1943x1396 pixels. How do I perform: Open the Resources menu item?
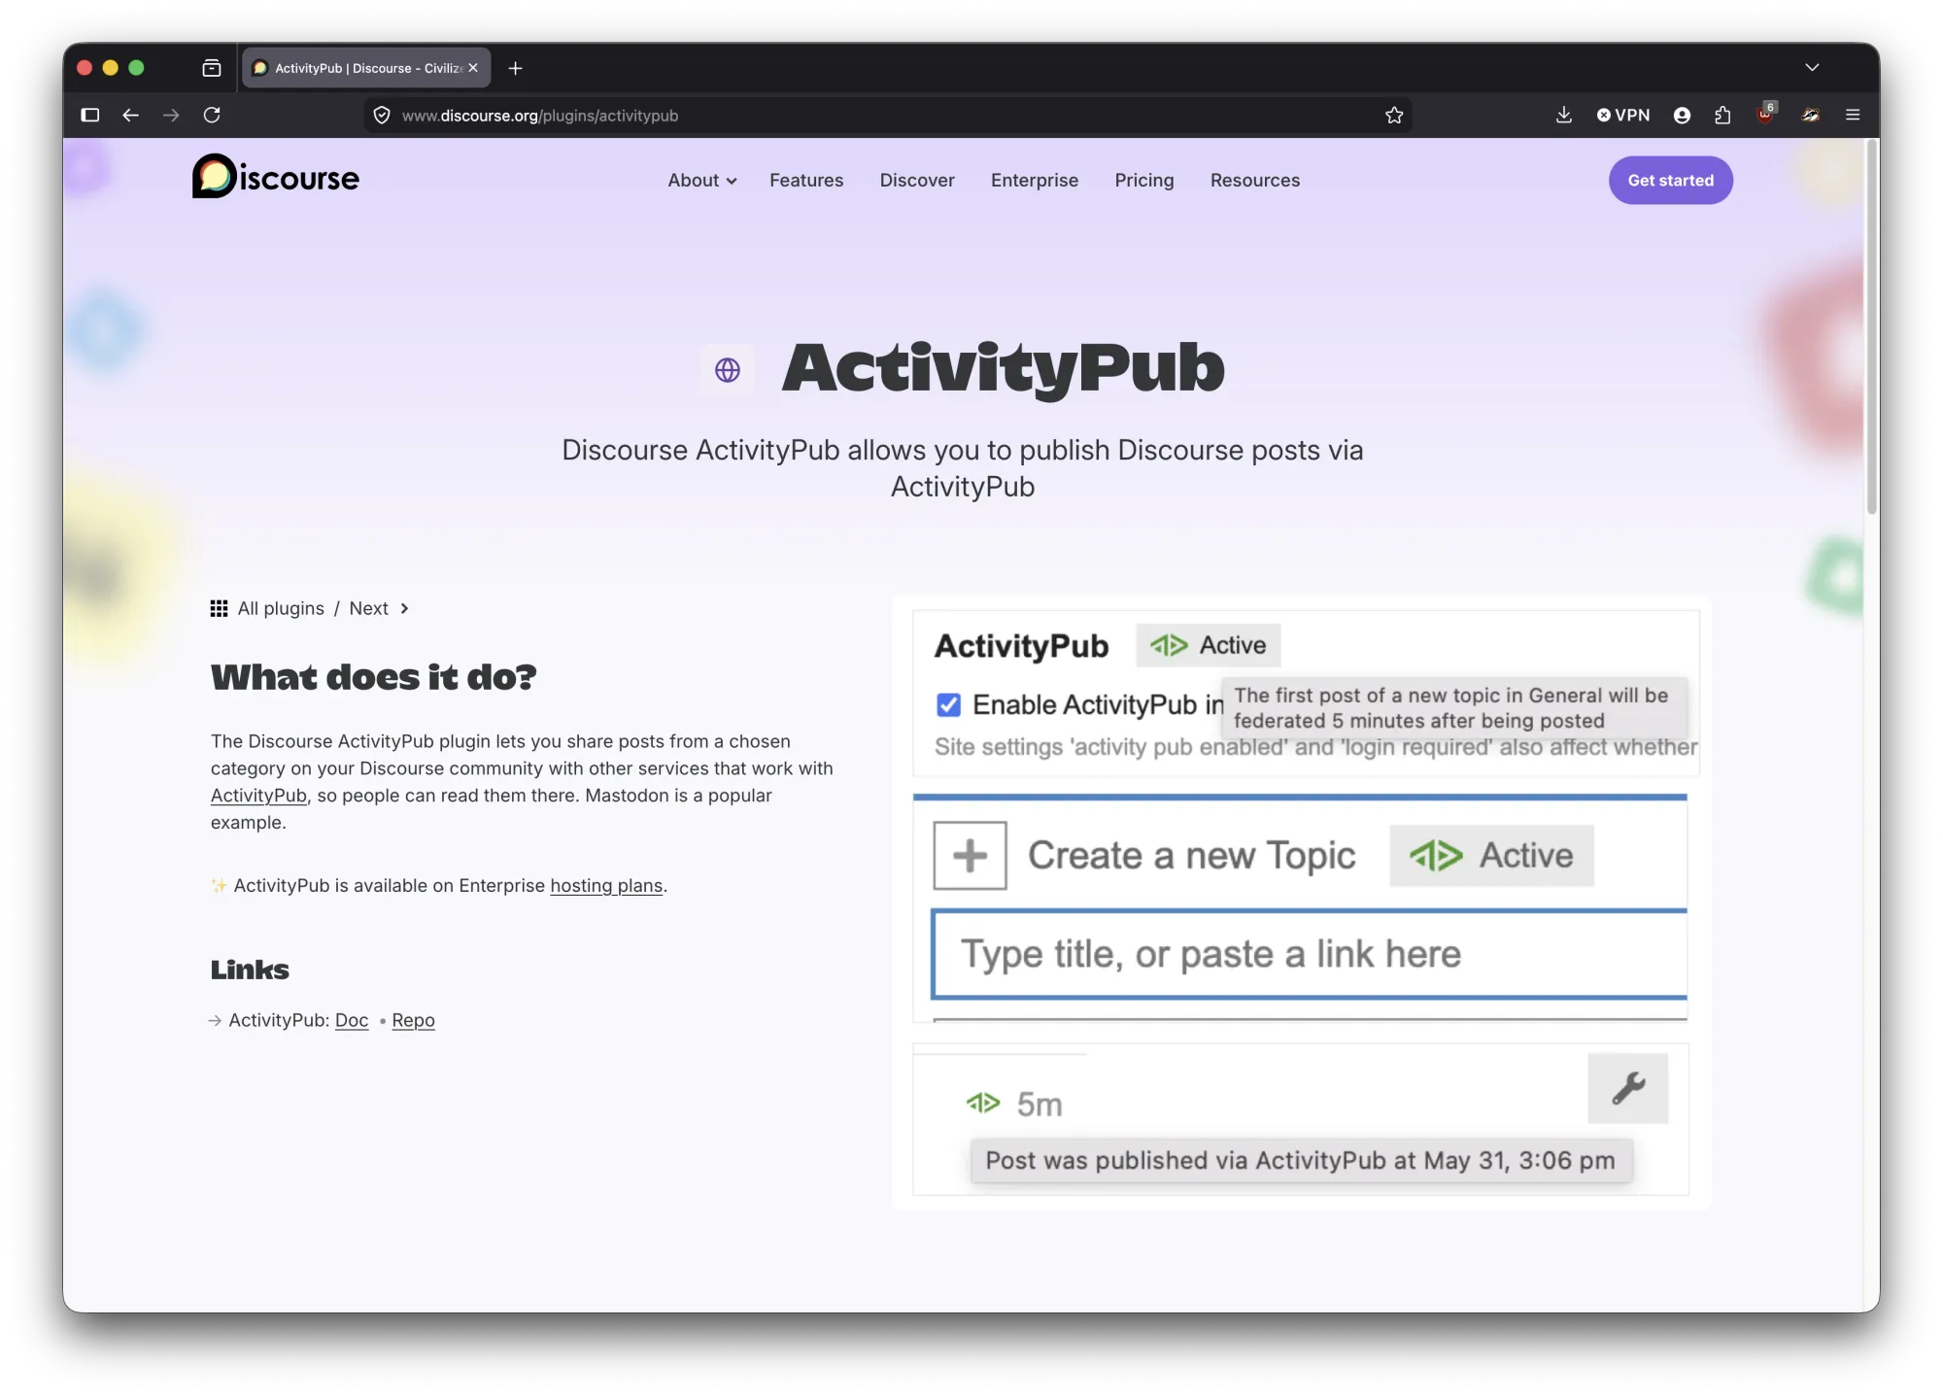tap(1255, 180)
